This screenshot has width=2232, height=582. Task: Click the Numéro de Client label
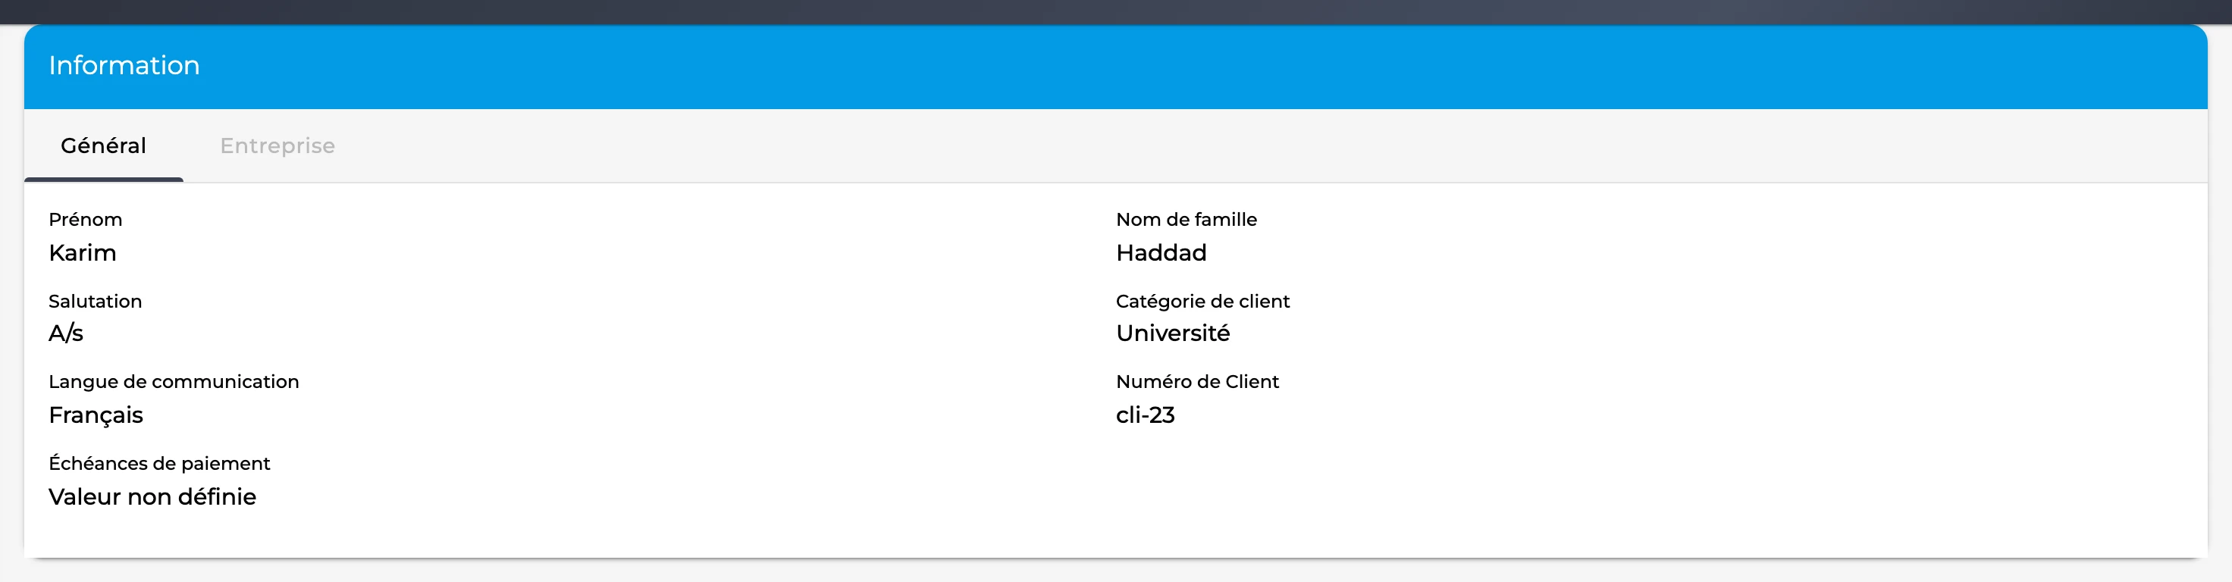[1197, 381]
